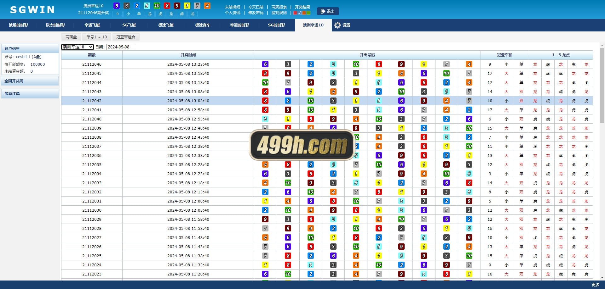Click the SGWIN logo
Screen dimensions: 605x289
(32, 10)
